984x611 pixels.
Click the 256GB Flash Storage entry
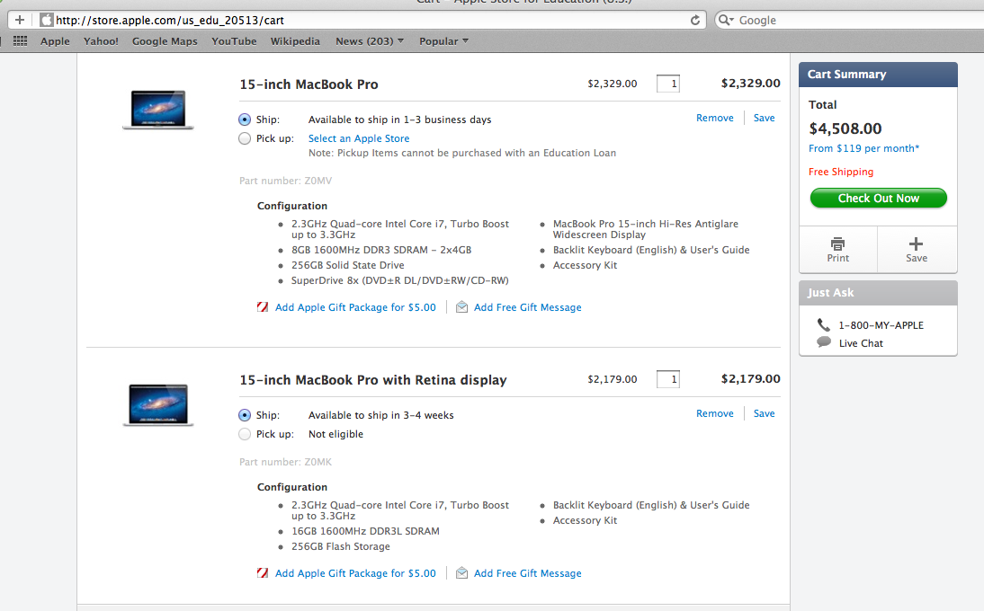point(341,546)
